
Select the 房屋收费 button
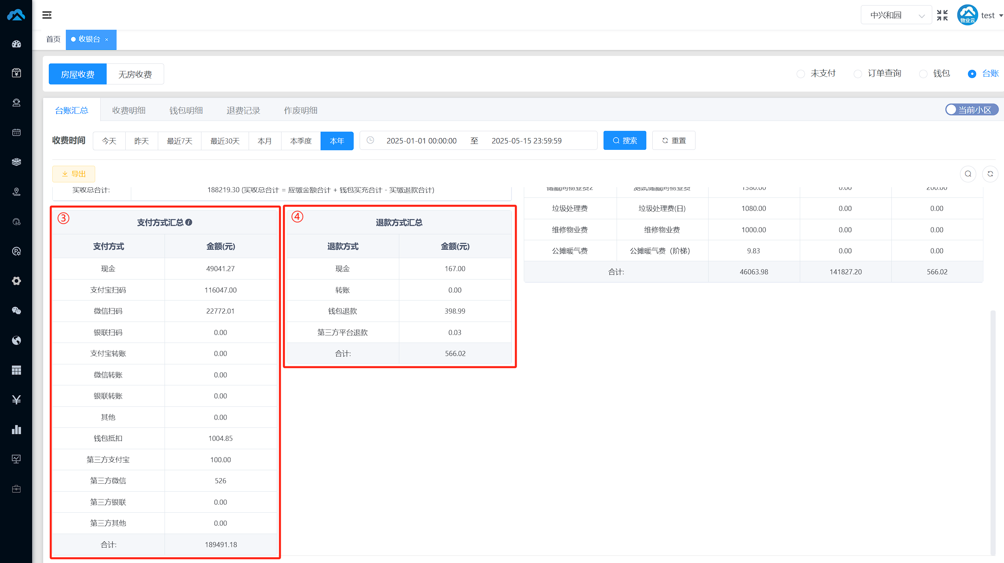click(78, 74)
